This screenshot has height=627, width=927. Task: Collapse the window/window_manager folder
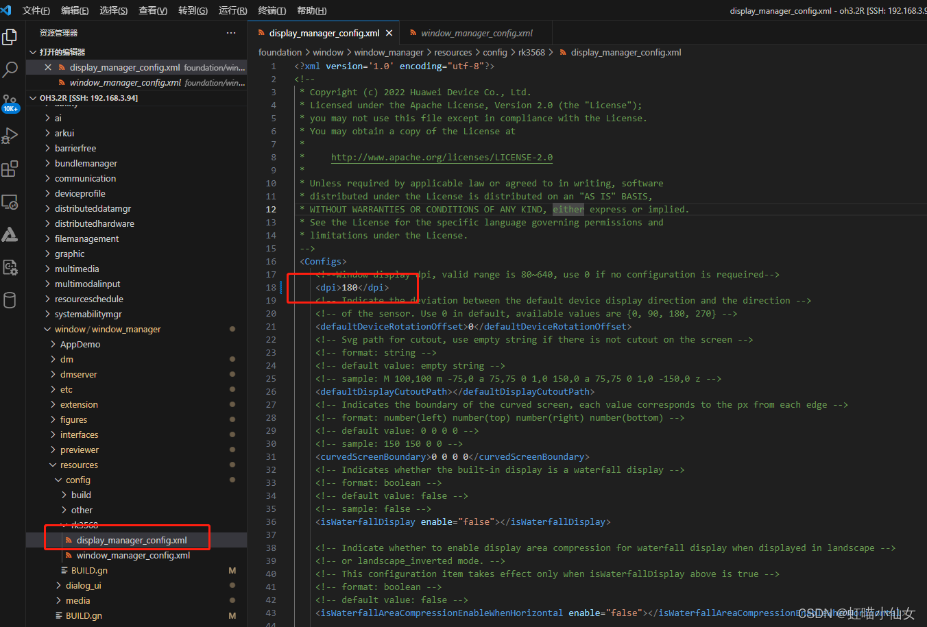107,329
